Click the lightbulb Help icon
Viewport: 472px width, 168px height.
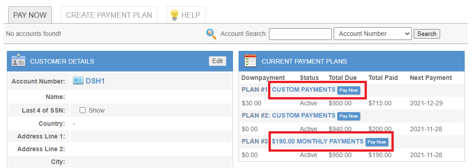[x=175, y=15]
